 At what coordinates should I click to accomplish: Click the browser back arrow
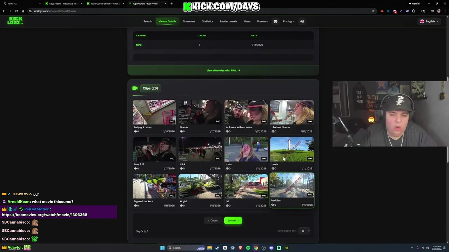[4, 11]
